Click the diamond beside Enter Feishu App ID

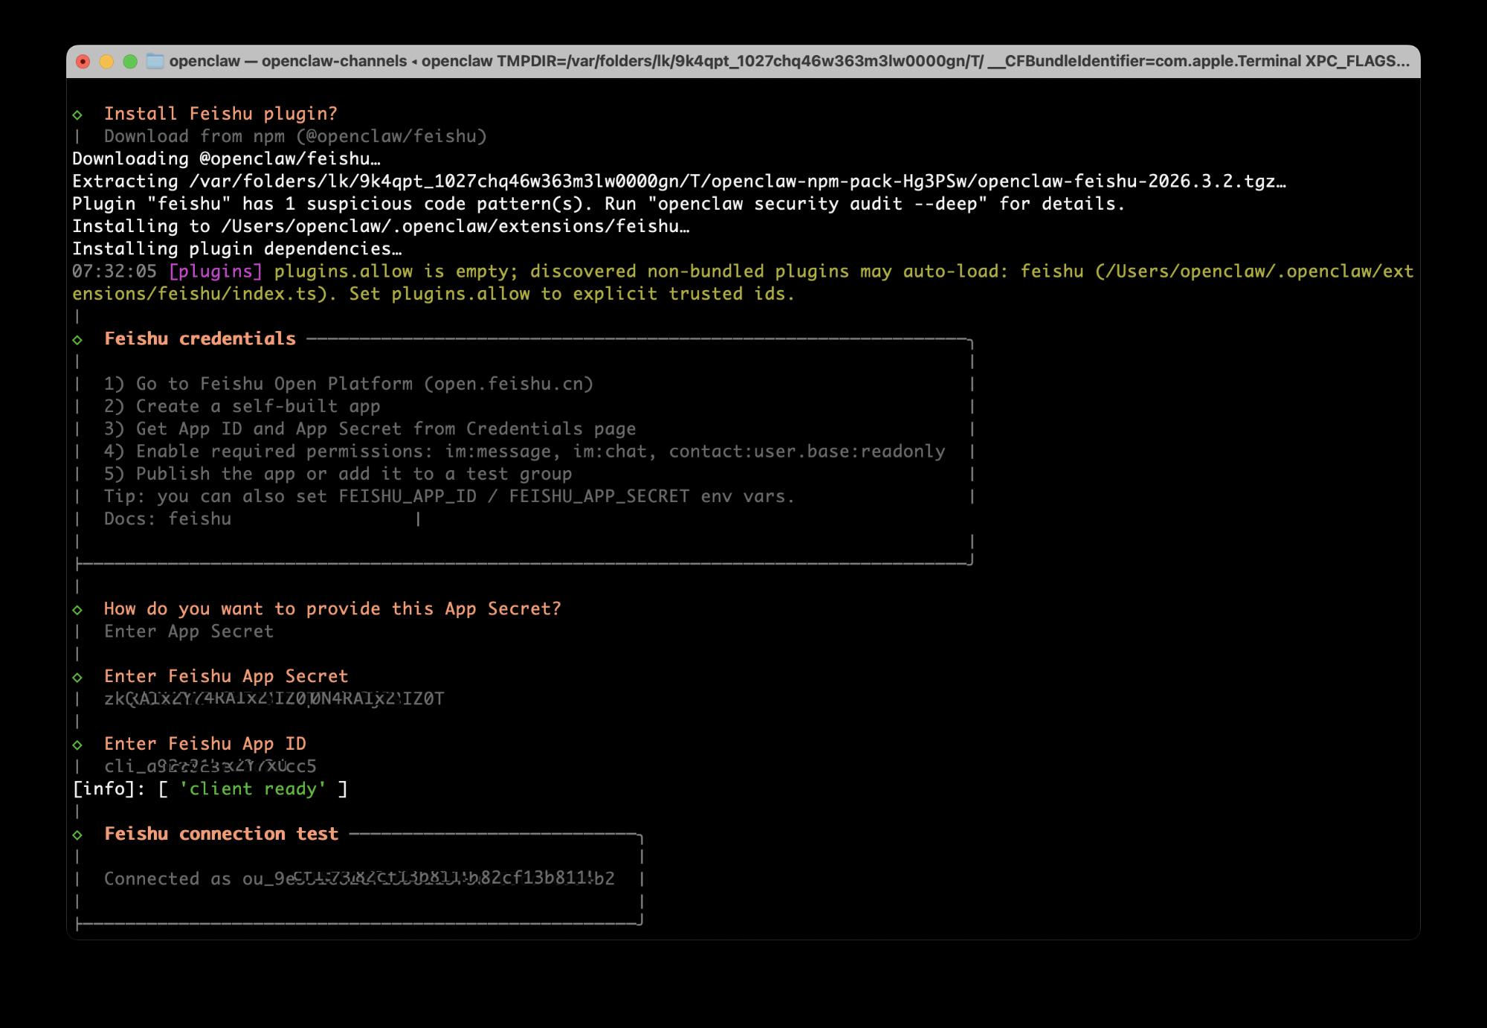(x=77, y=745)
